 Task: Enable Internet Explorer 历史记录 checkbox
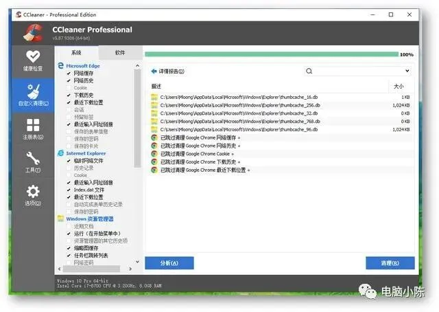point(69,168)
